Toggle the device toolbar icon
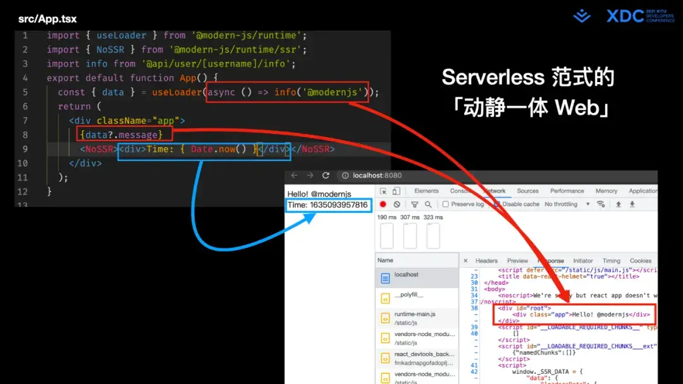This screenshot has width=683, height=384. tap(395, 191)
